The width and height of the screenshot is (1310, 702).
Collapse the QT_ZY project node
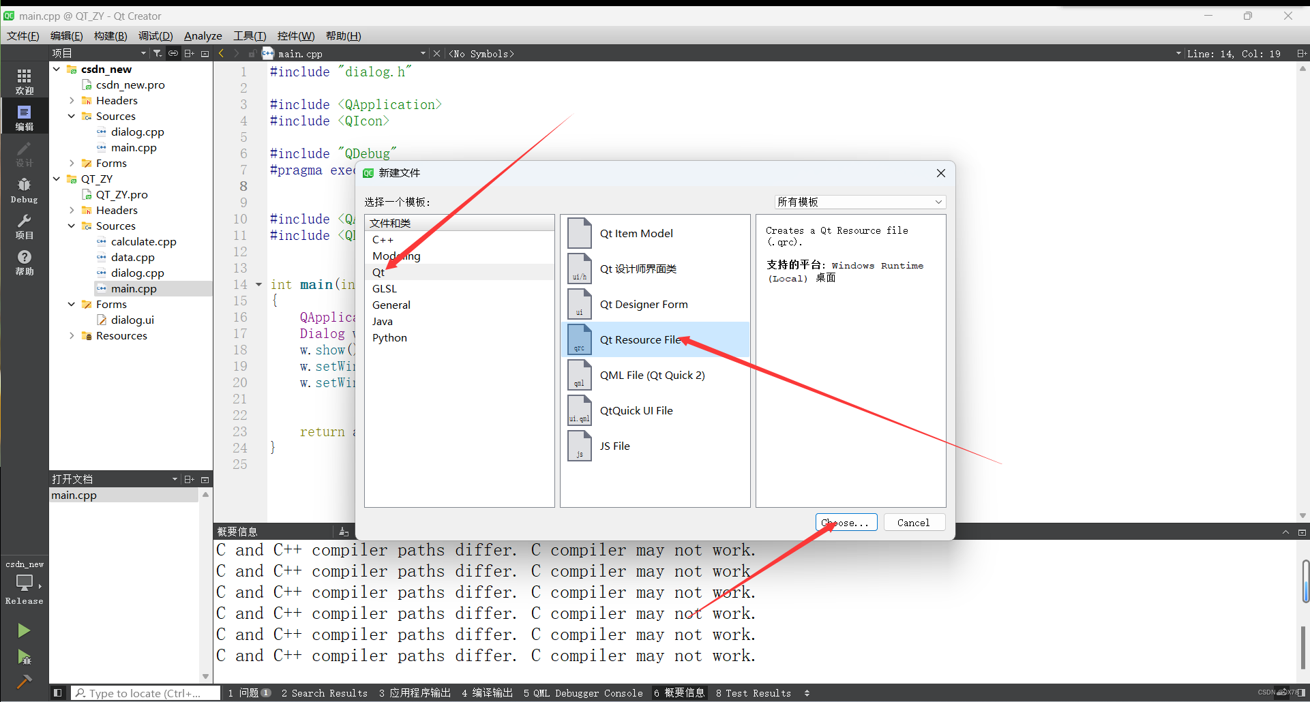click(x=57, y=179)
